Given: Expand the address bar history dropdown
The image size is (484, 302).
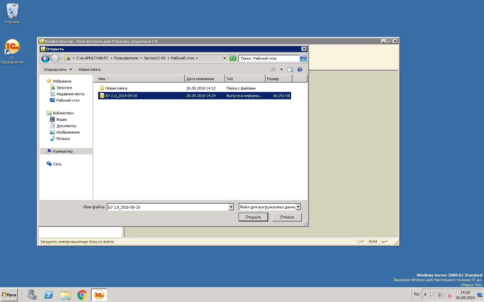Looking at the screenshot, I should [225, 58].
